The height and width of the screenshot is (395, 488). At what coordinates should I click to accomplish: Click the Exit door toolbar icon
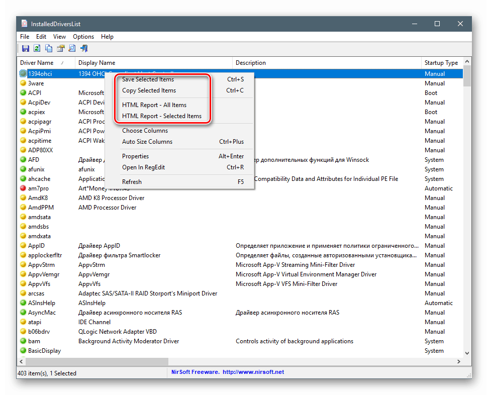[x=84, y=49]
